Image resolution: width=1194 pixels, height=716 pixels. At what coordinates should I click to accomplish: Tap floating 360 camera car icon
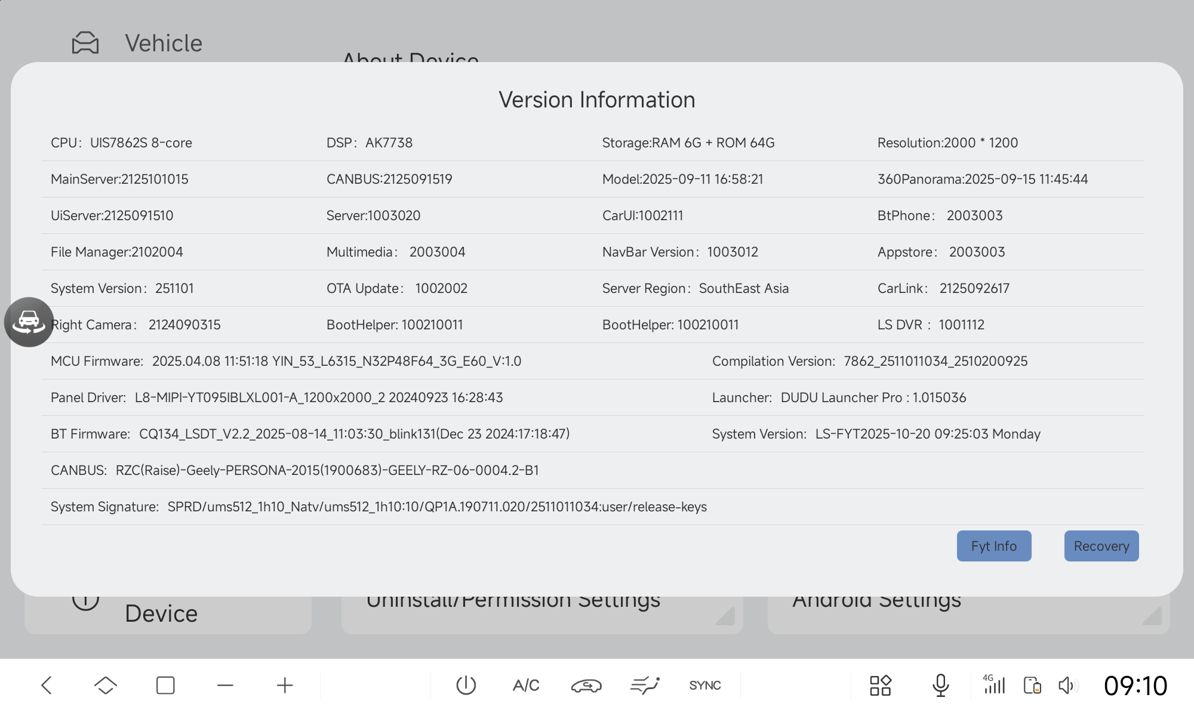click(29, 322)
